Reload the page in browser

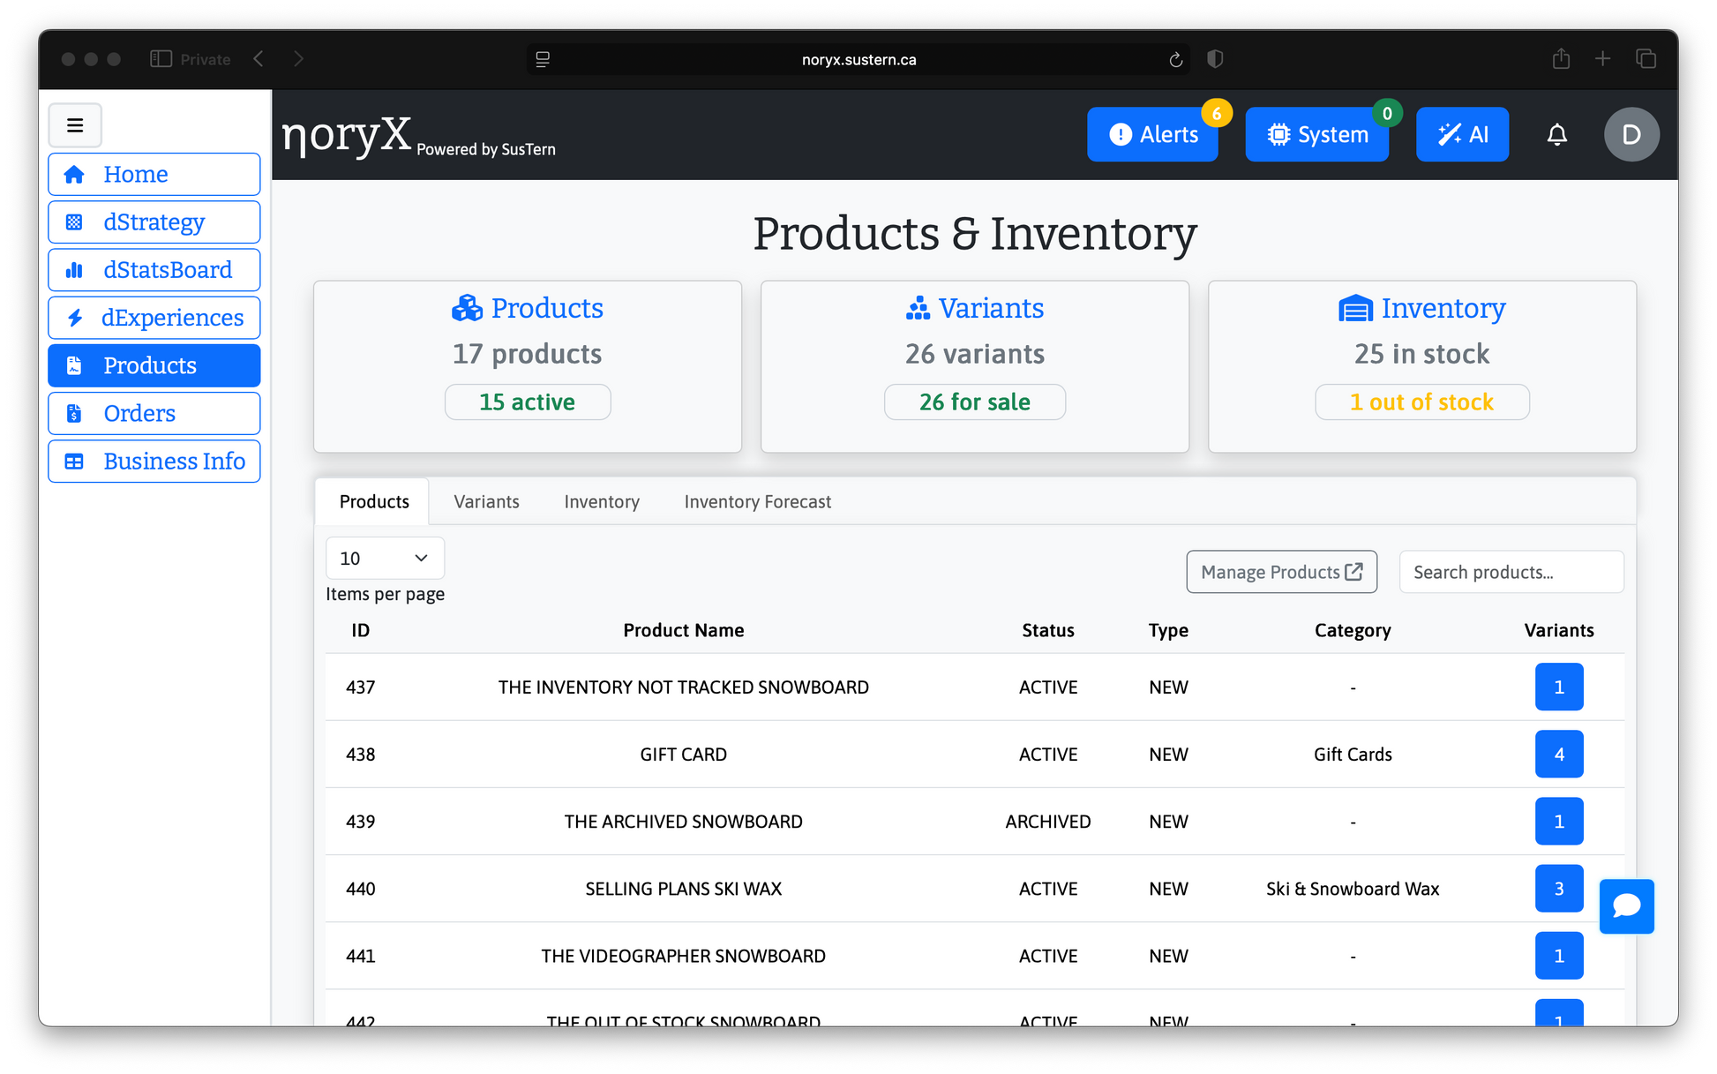pyautogui.click(x=1175, y=59)
